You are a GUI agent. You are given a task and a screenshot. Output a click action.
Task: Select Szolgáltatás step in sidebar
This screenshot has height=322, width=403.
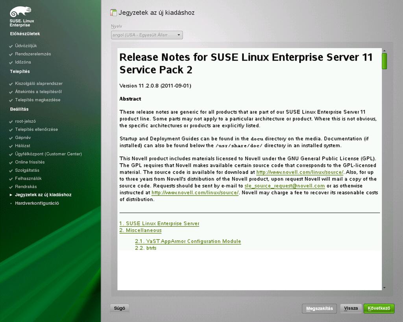(x=27, y=170)
